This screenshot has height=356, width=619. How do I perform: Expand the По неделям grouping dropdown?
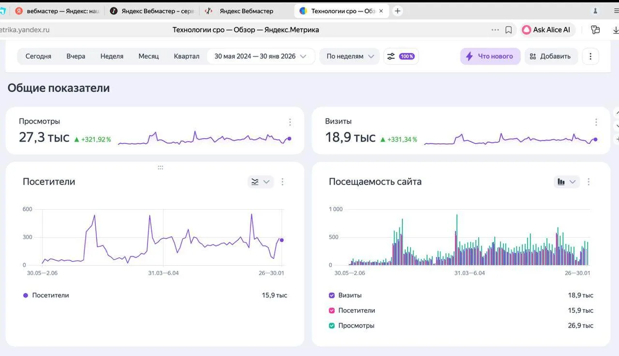tap(350, 56)
